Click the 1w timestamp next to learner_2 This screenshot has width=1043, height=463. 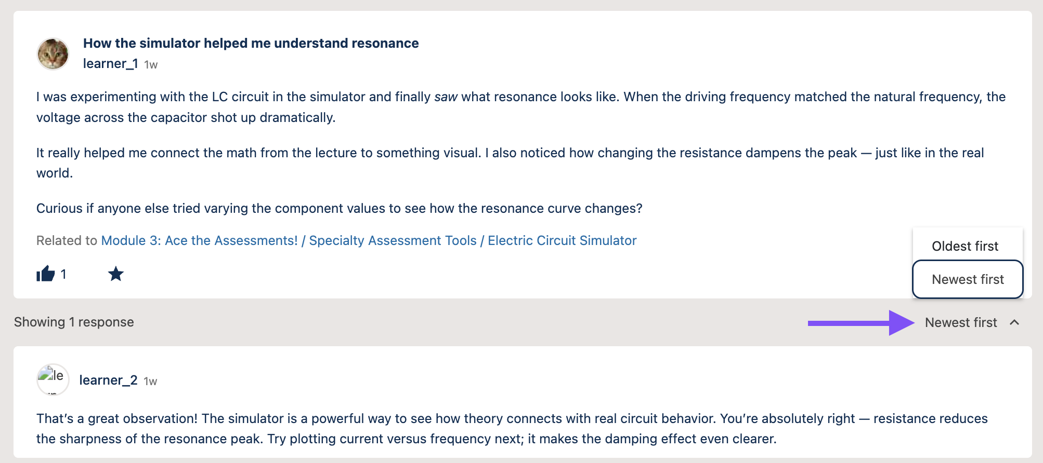[150, 382]
